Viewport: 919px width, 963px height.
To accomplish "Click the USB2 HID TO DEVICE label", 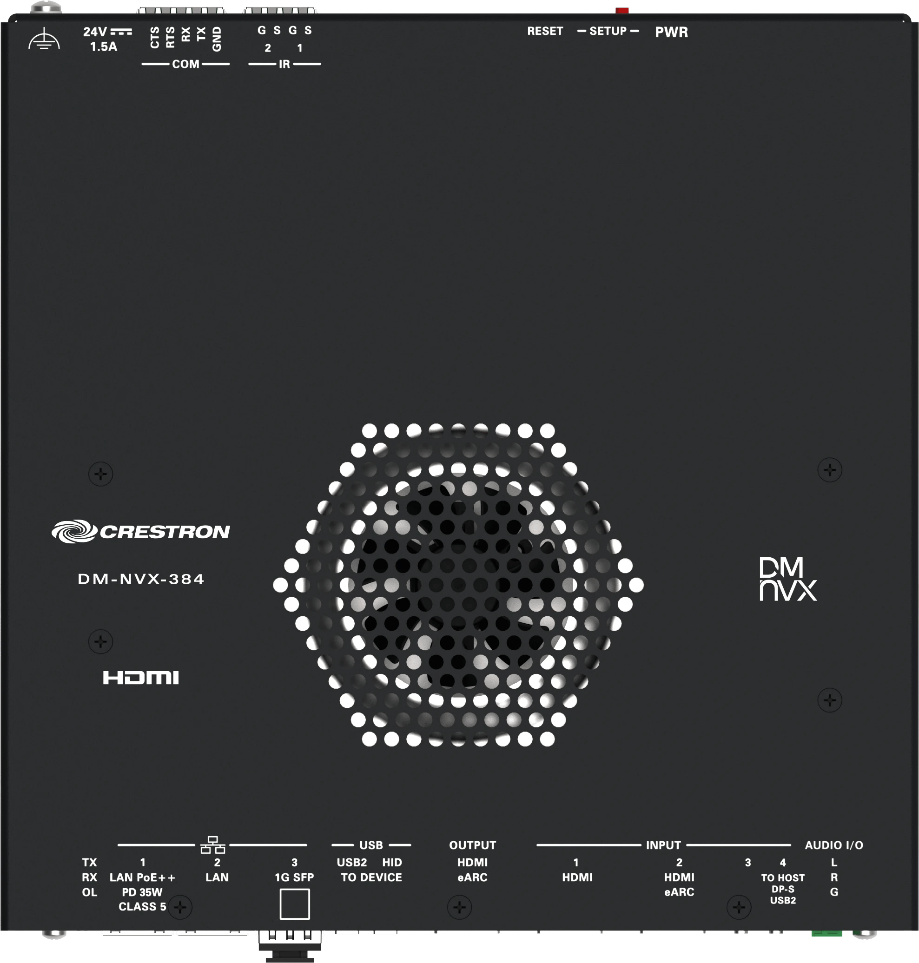I will 371,870.
